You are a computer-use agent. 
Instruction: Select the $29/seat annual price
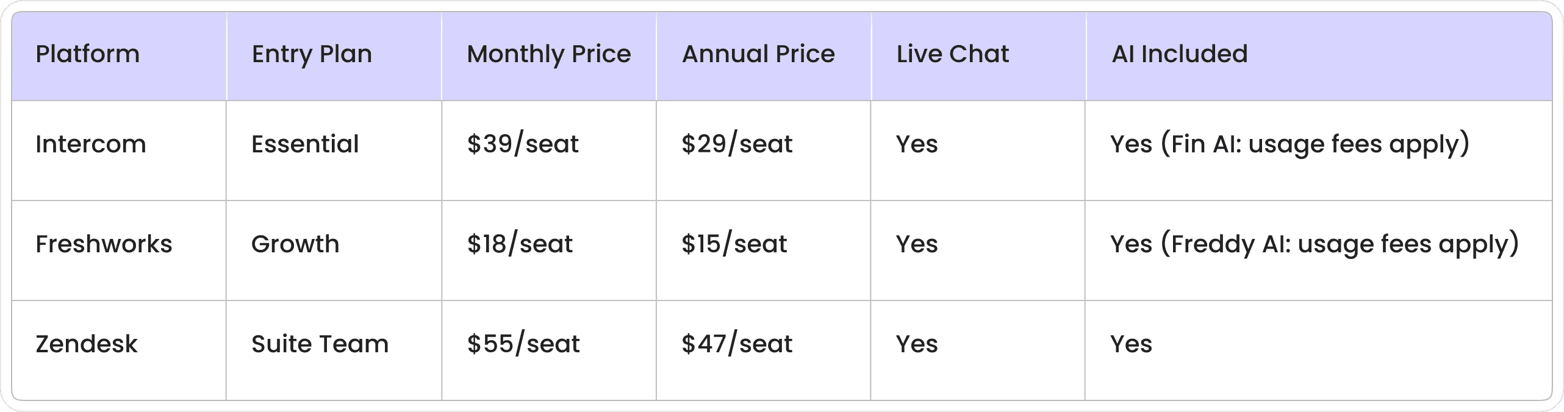[x=737, y=144]
